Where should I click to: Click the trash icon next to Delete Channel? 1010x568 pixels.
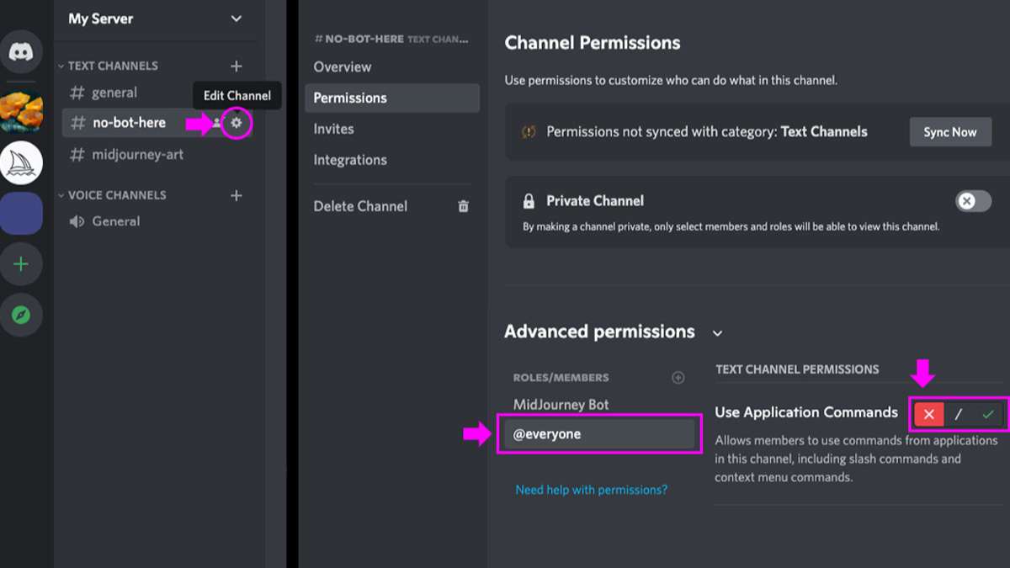[x=463, y=205]
